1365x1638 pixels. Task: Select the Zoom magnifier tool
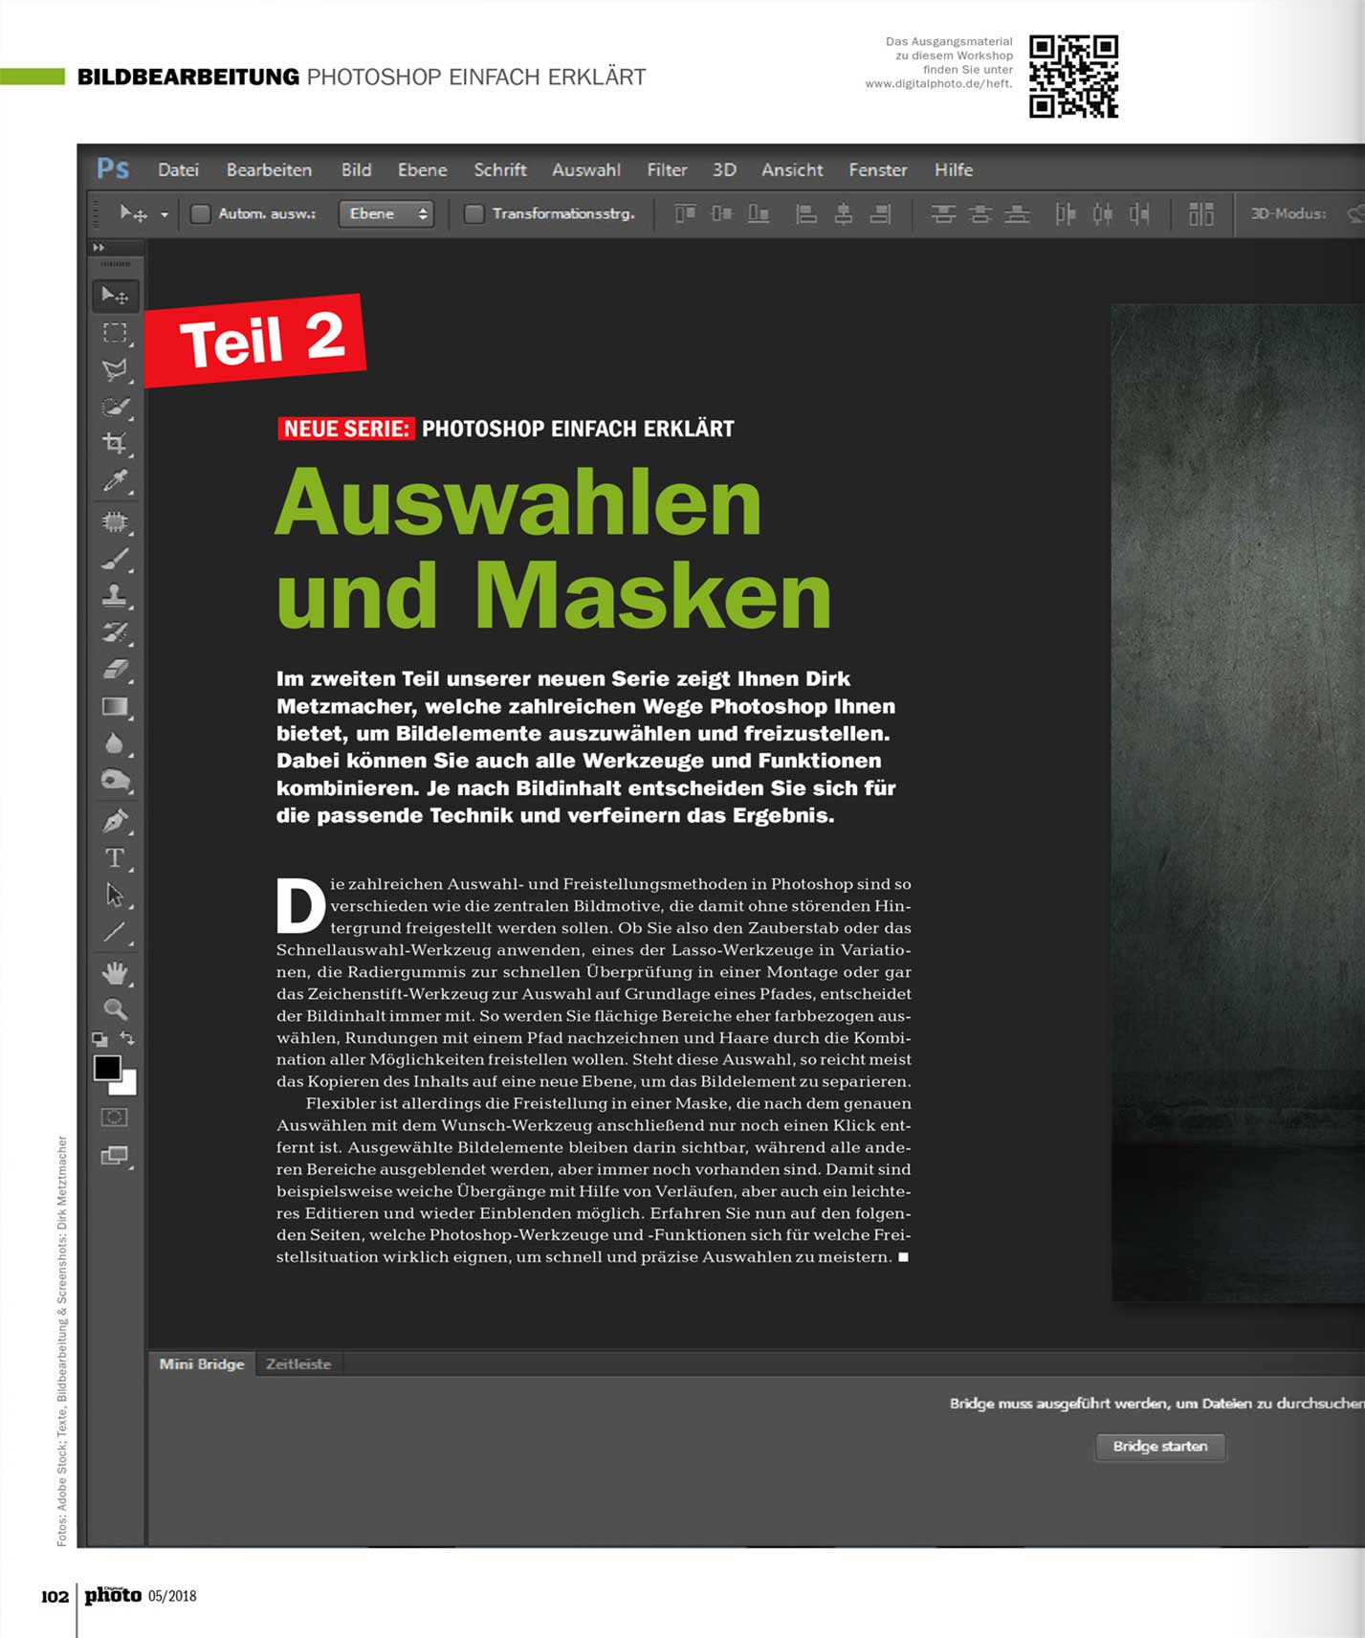click(x=115, y=1009)
